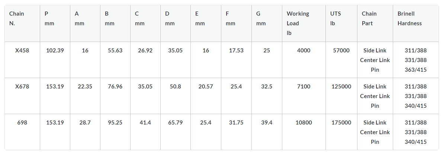The width and height of the screenshot is (443, 155).
Task: Click the Chain N. column header
Action: 22,23
